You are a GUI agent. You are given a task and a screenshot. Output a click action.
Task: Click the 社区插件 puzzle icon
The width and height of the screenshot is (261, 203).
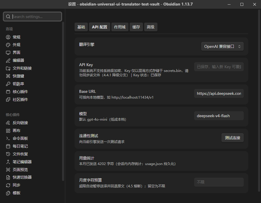8,99
